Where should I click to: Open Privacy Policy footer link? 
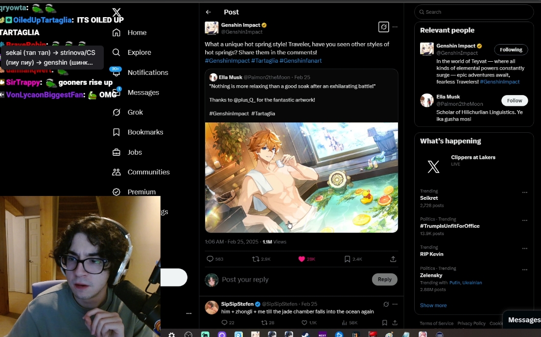(471, 324)
